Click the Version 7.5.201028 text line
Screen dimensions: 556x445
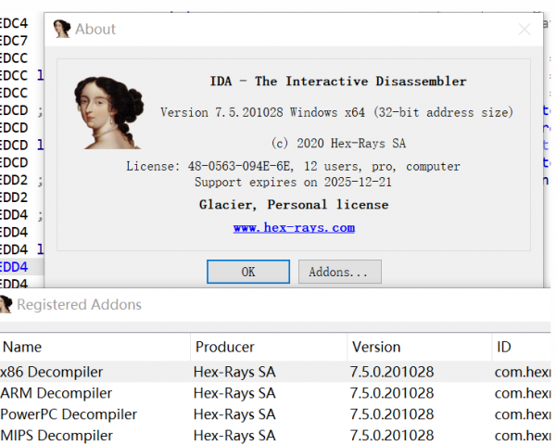[336, 112]
